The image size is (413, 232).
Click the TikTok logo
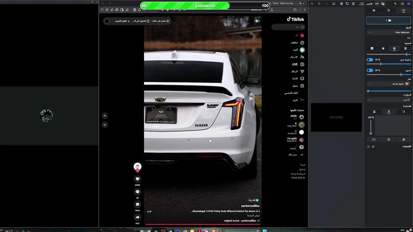click(x=296, y=19)
